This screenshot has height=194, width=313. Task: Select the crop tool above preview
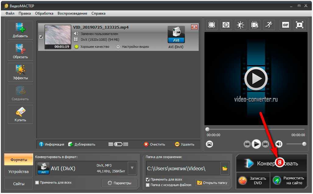pos(212,25)
